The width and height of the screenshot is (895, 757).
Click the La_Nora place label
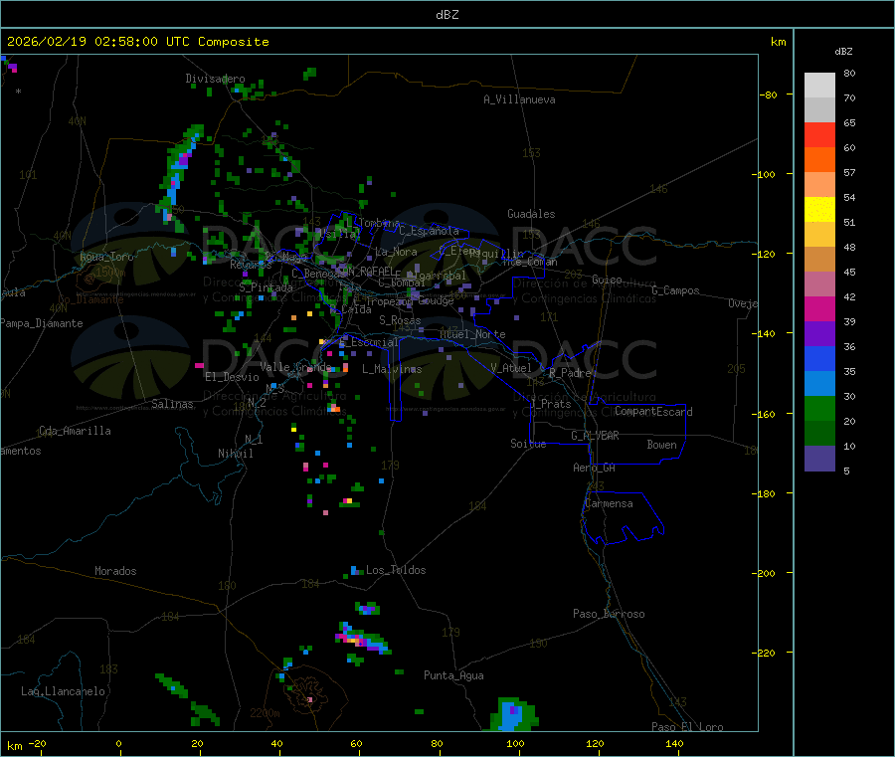point(396,252)
